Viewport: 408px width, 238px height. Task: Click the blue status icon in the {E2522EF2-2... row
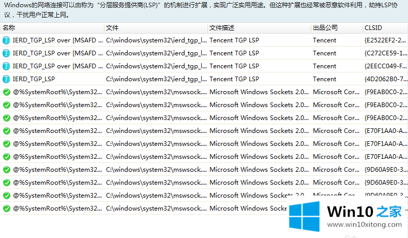[6, 40]
